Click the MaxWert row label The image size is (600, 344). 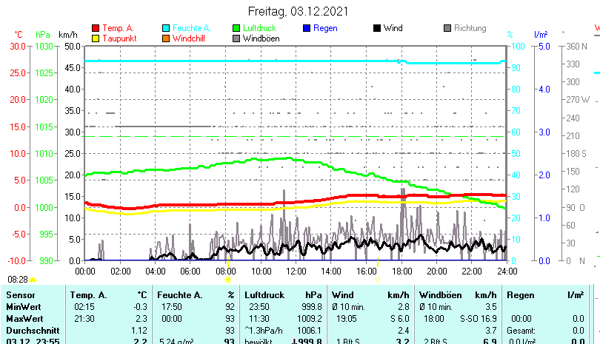23,318
